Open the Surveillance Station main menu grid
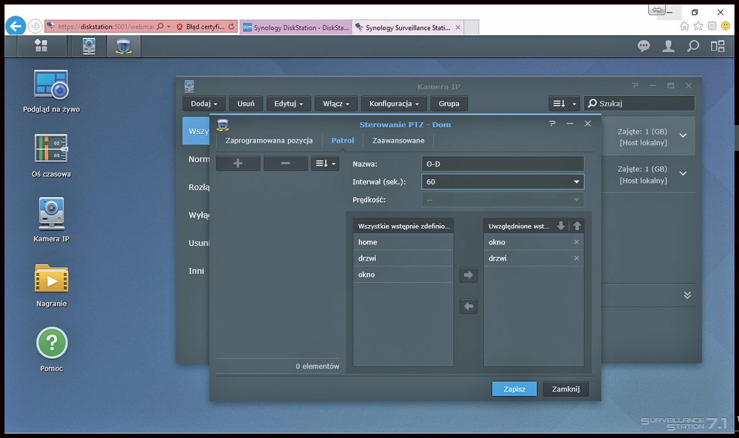739x438 pixels. coord(41,46)
